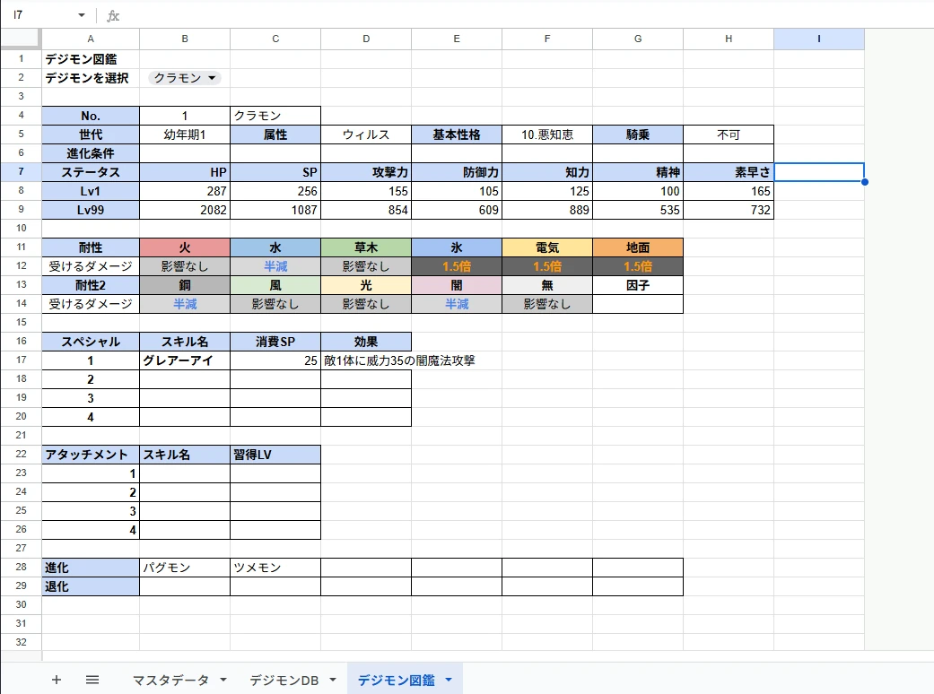Click the fx function icon
Image resolution: width=934 pixels, height=694 pixels.
click(x=113, y=15)
